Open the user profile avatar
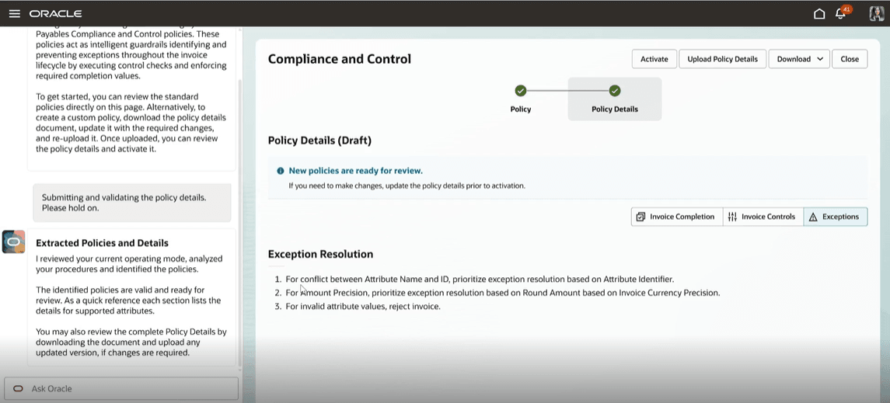 coord(877,14)
